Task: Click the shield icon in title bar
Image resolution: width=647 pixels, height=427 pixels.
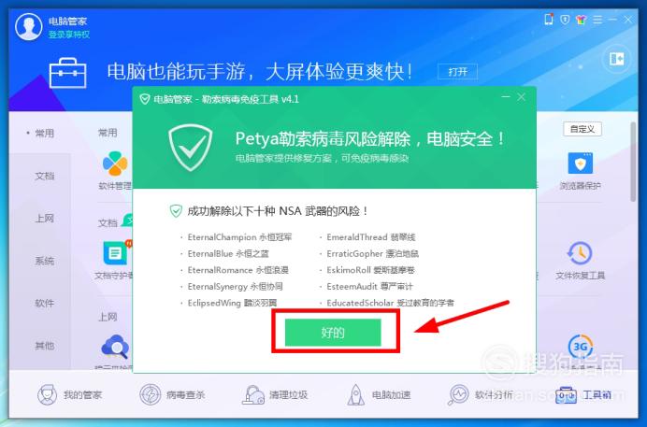Action: point(565,20)
